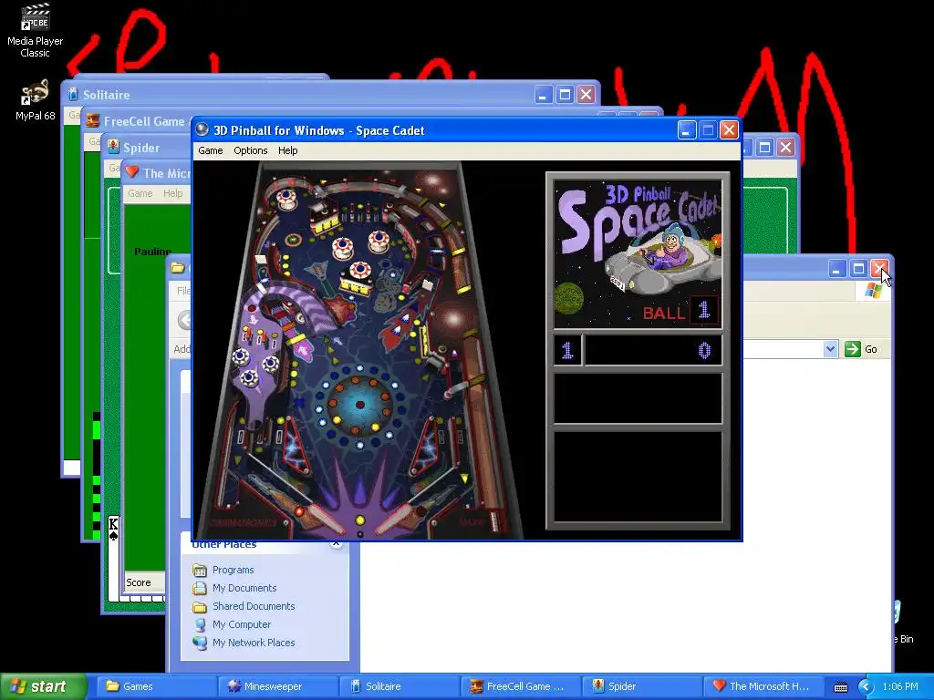
Task: Click the My Network Places icon
Action: pos(200,643)
